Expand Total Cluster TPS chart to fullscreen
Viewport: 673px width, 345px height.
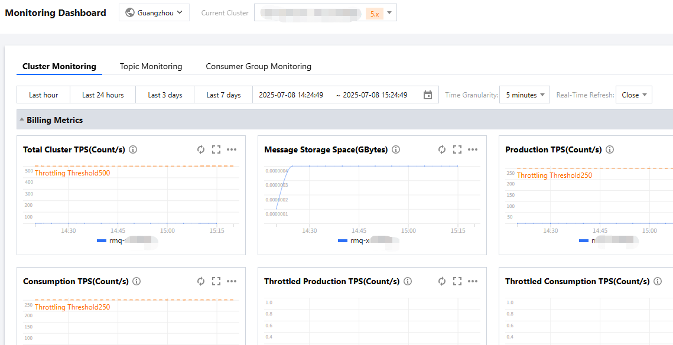(x=216, y=150)
